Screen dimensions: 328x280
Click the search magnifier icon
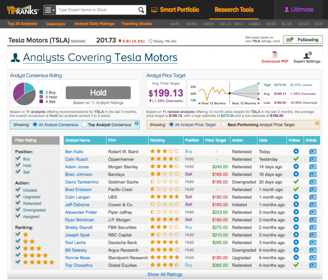pyautogui.click(x=141, y=10)
